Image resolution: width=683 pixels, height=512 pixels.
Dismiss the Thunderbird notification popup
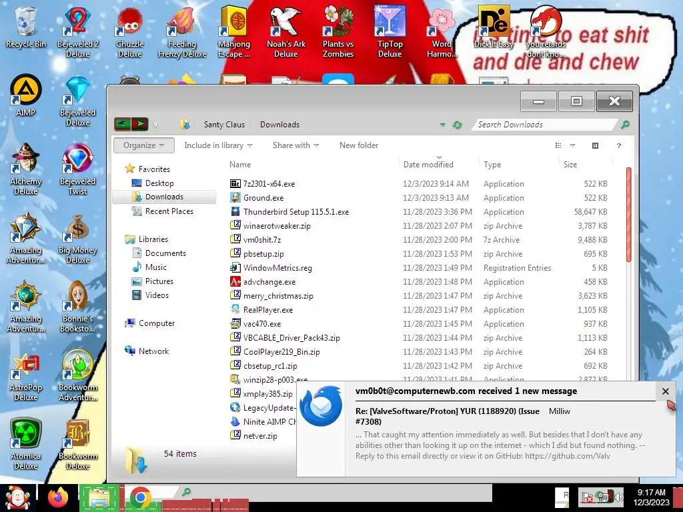(665, 391)
